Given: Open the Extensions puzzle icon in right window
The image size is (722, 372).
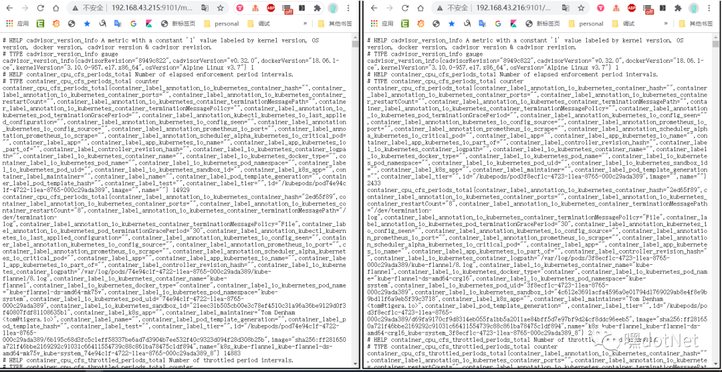Looking at the screenshot, I should (677, 8).
